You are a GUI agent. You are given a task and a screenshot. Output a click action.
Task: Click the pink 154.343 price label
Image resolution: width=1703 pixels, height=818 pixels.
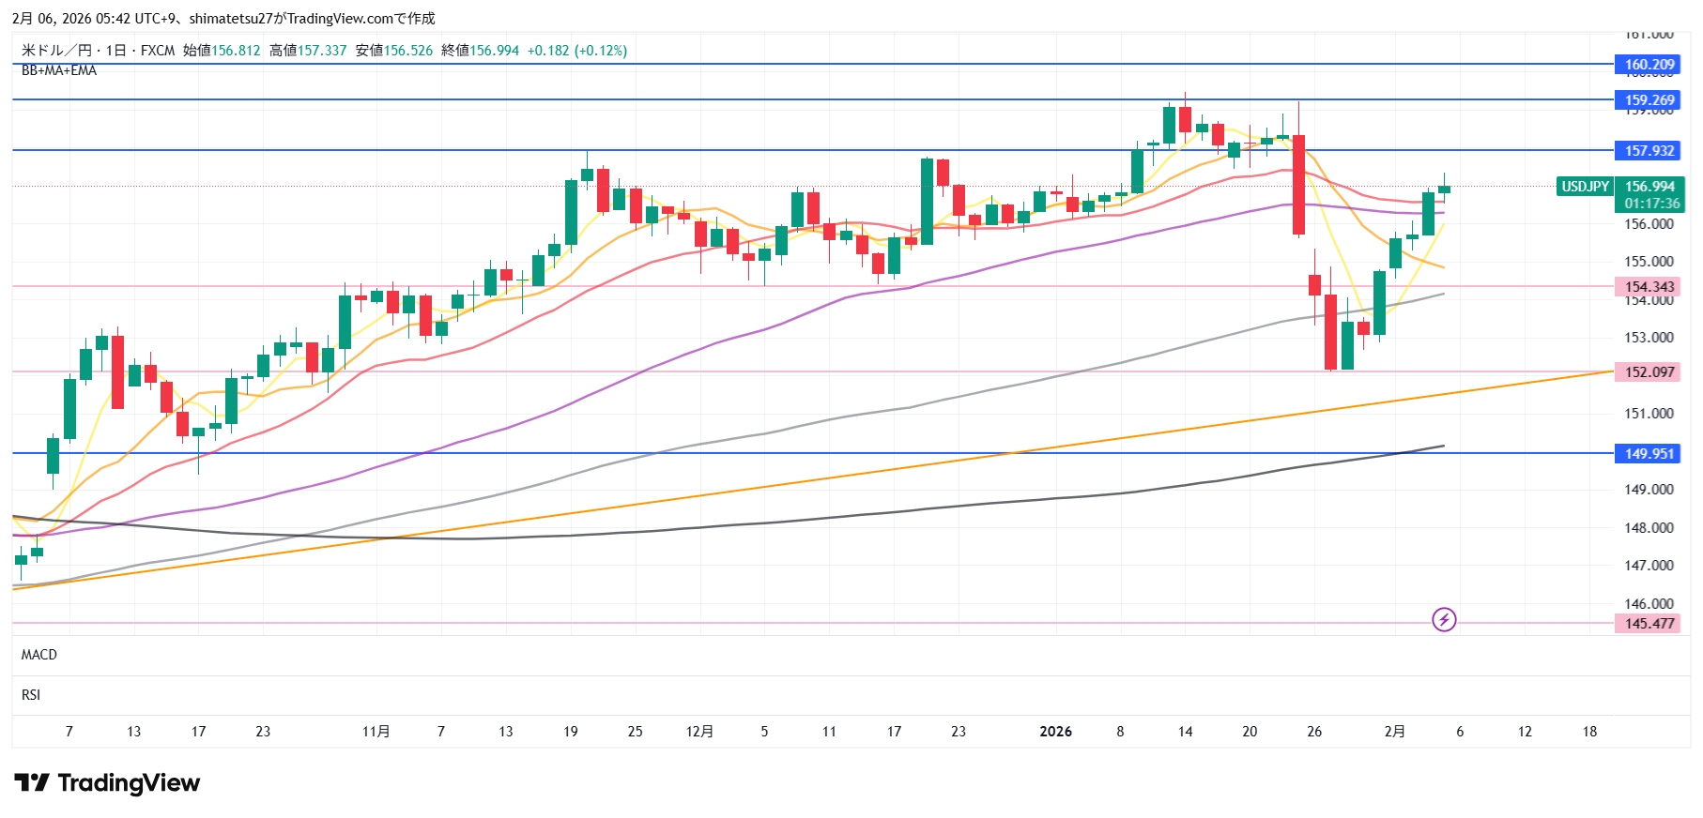[x=1649, y=287]
